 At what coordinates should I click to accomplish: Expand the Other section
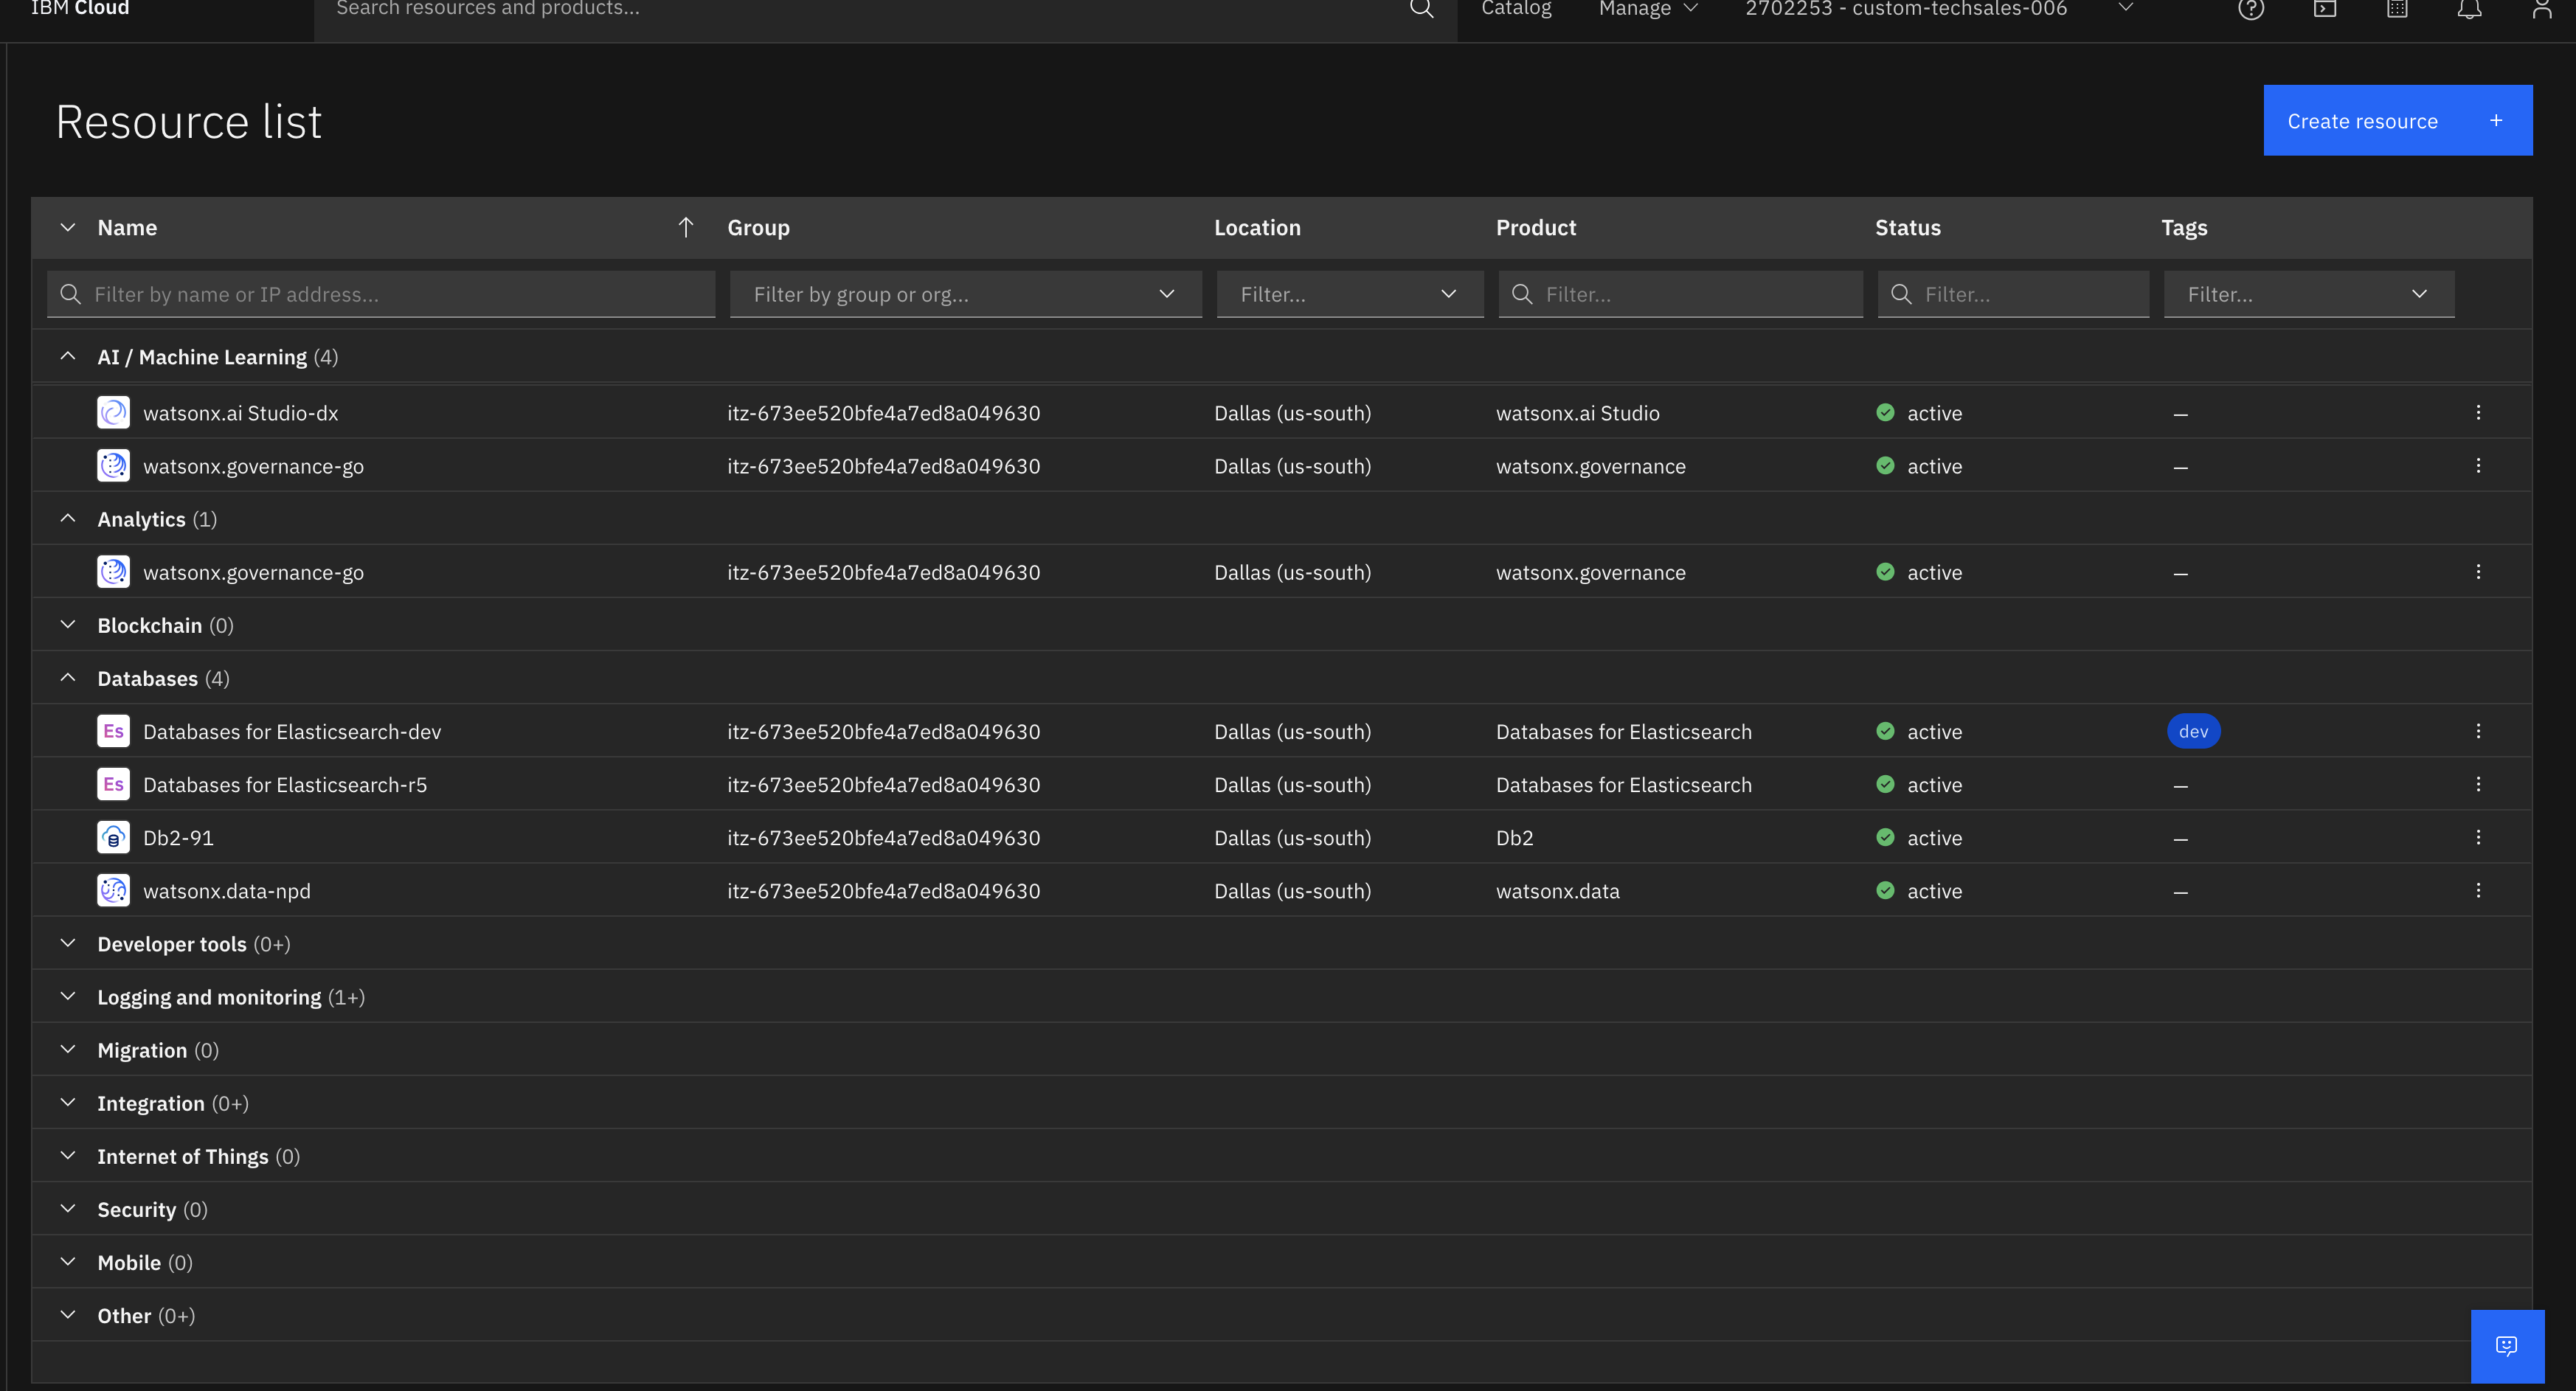[x=67, y=1316]
